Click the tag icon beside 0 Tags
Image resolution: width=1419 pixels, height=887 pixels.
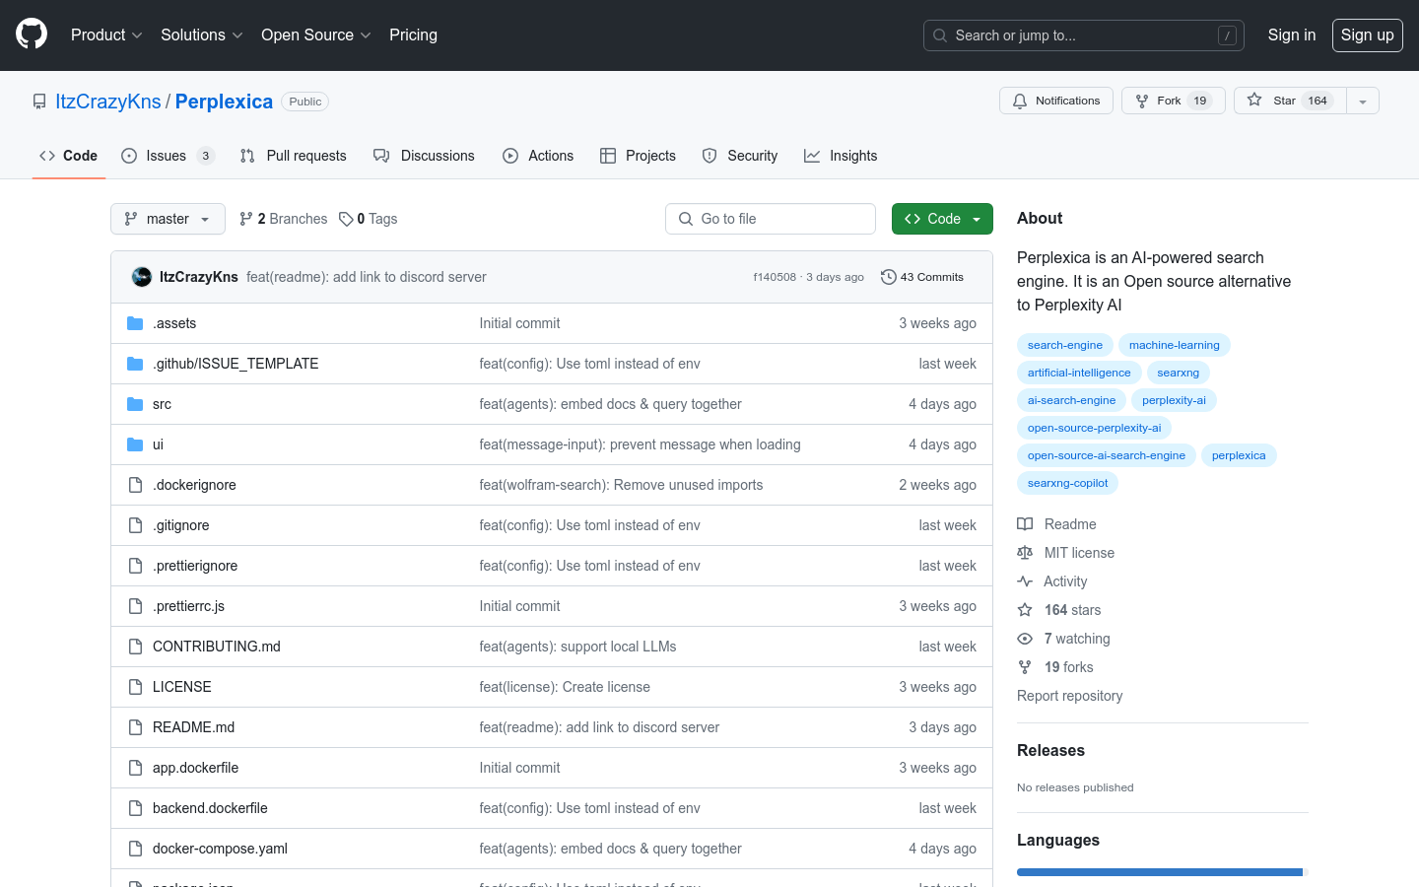(x=346, y=219)
